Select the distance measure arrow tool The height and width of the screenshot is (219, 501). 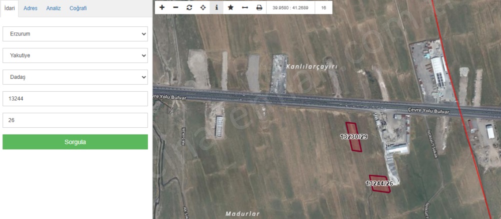(x=244, y=7)
